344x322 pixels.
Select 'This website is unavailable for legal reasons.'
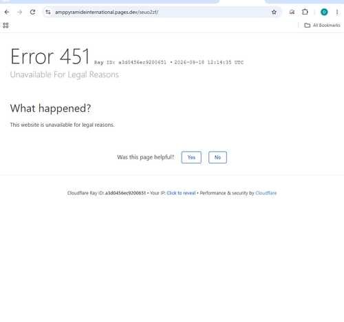tap(62, 125)
